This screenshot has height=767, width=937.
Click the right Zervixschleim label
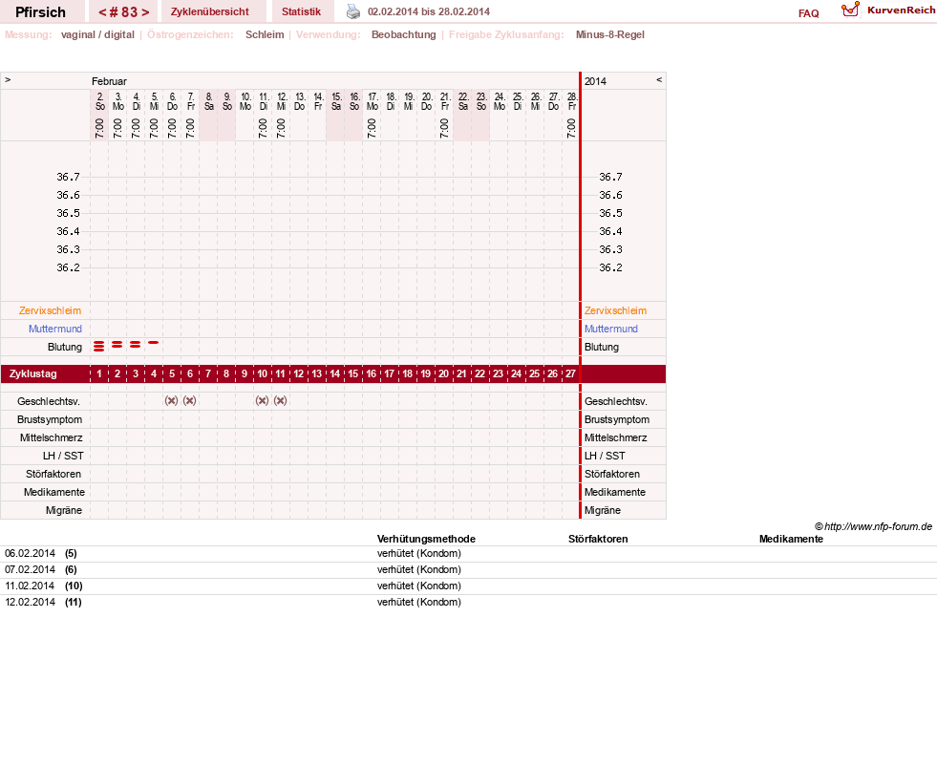pos(615,310)
